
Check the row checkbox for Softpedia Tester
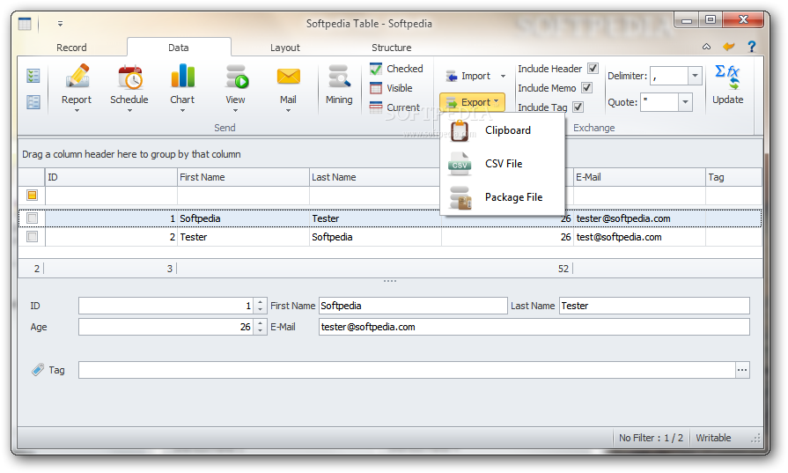33,218
